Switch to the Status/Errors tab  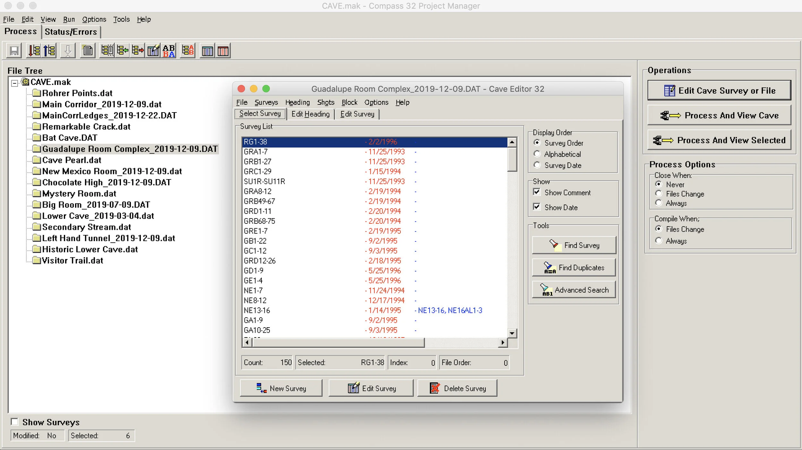[x=71, y=32]
